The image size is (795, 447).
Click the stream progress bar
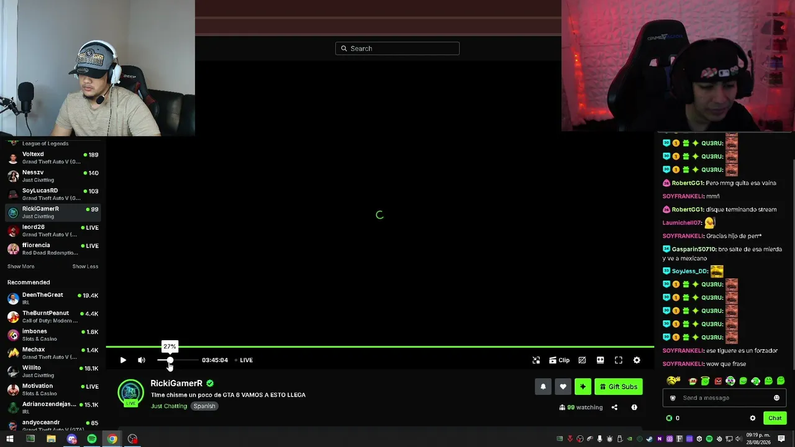tap(379, 346)
